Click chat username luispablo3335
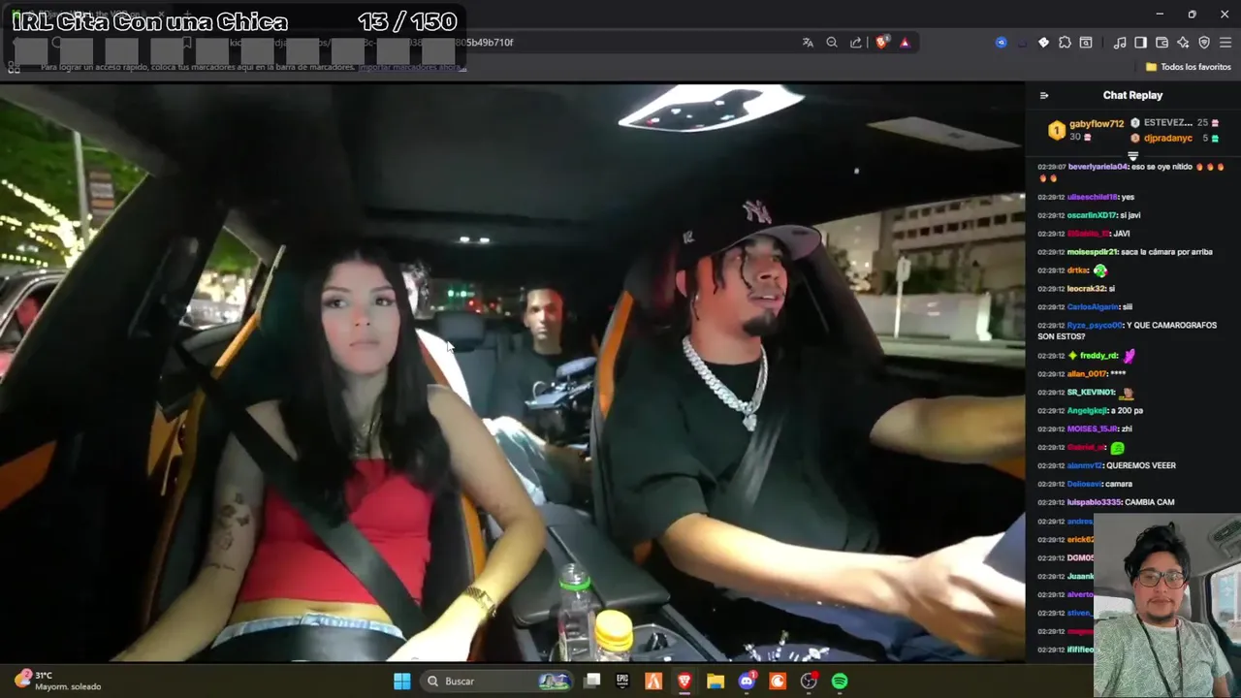The image size is (1241, 698). click(x=1094, y=503)
